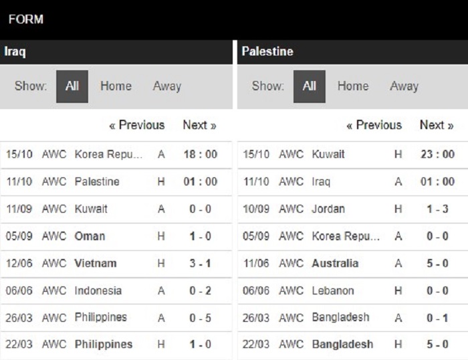
Task: Switch to Home filter for Iraq
Action: coord(116,86)
